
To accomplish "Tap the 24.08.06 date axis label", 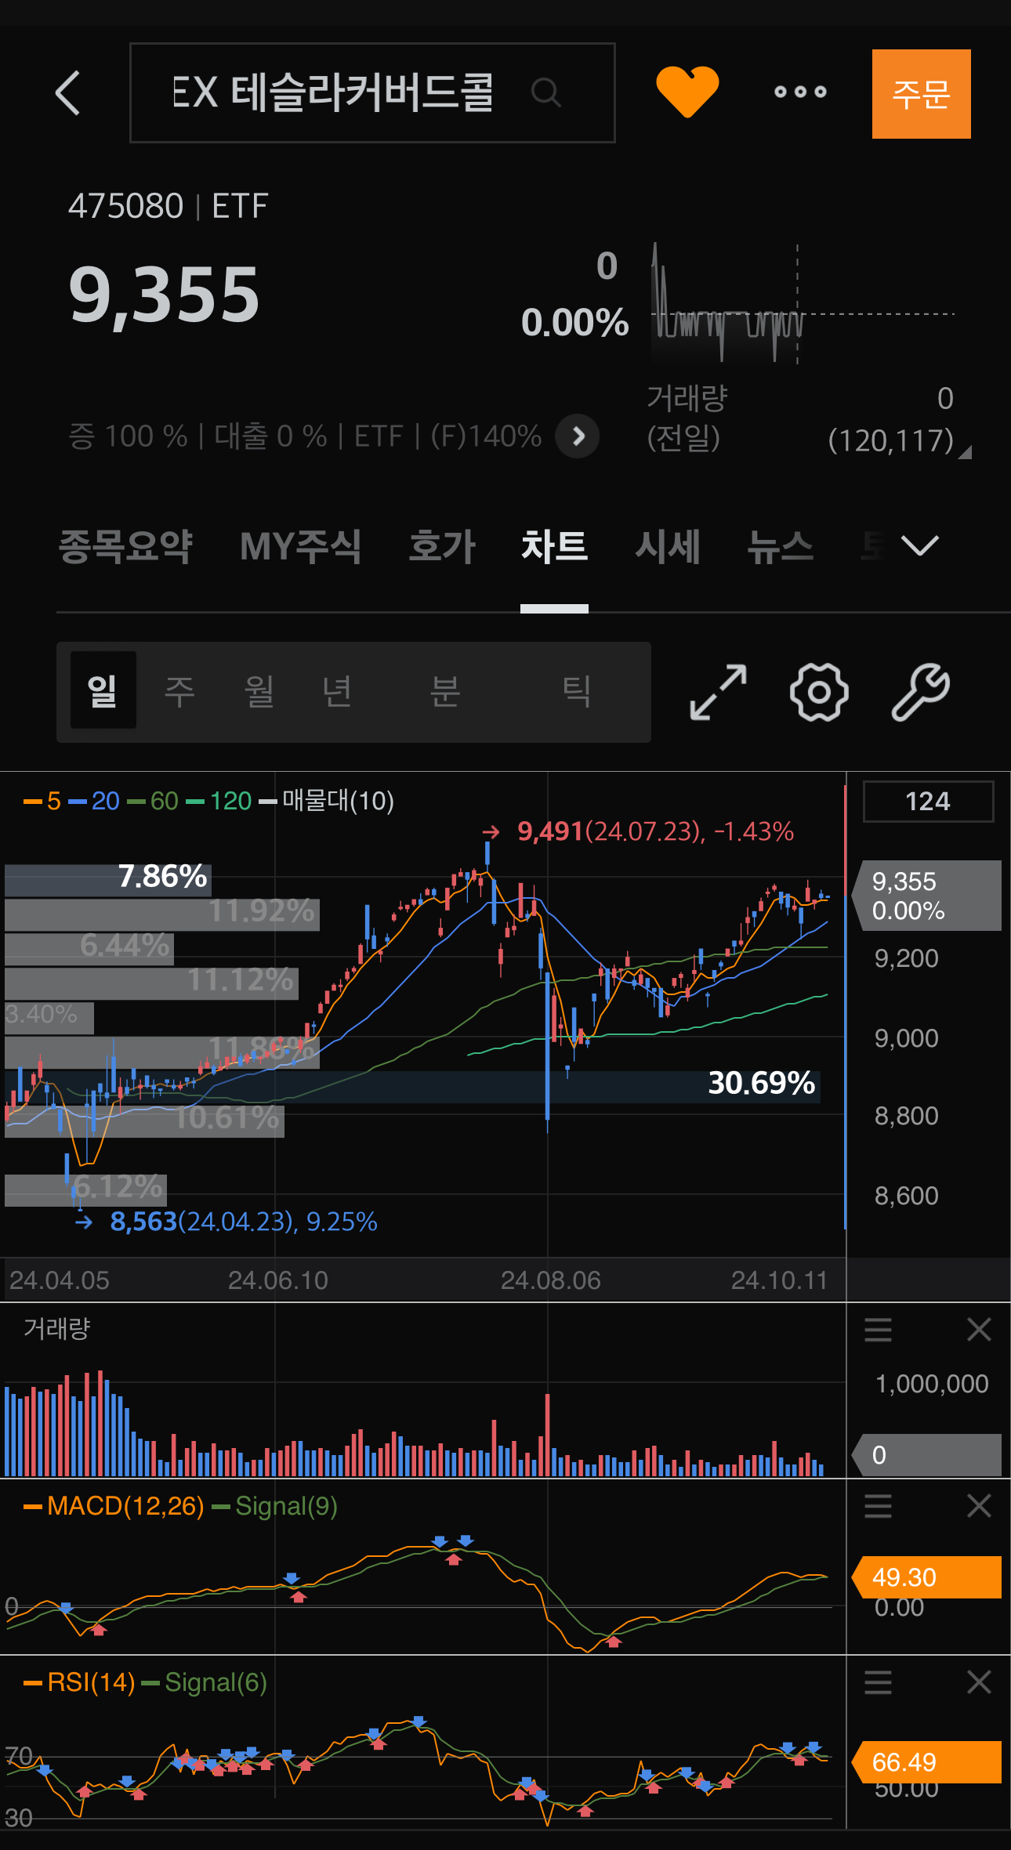I will 551,1280.
